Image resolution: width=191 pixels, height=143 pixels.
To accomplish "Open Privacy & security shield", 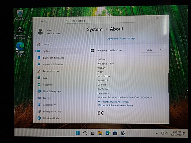I will [39, 111].
